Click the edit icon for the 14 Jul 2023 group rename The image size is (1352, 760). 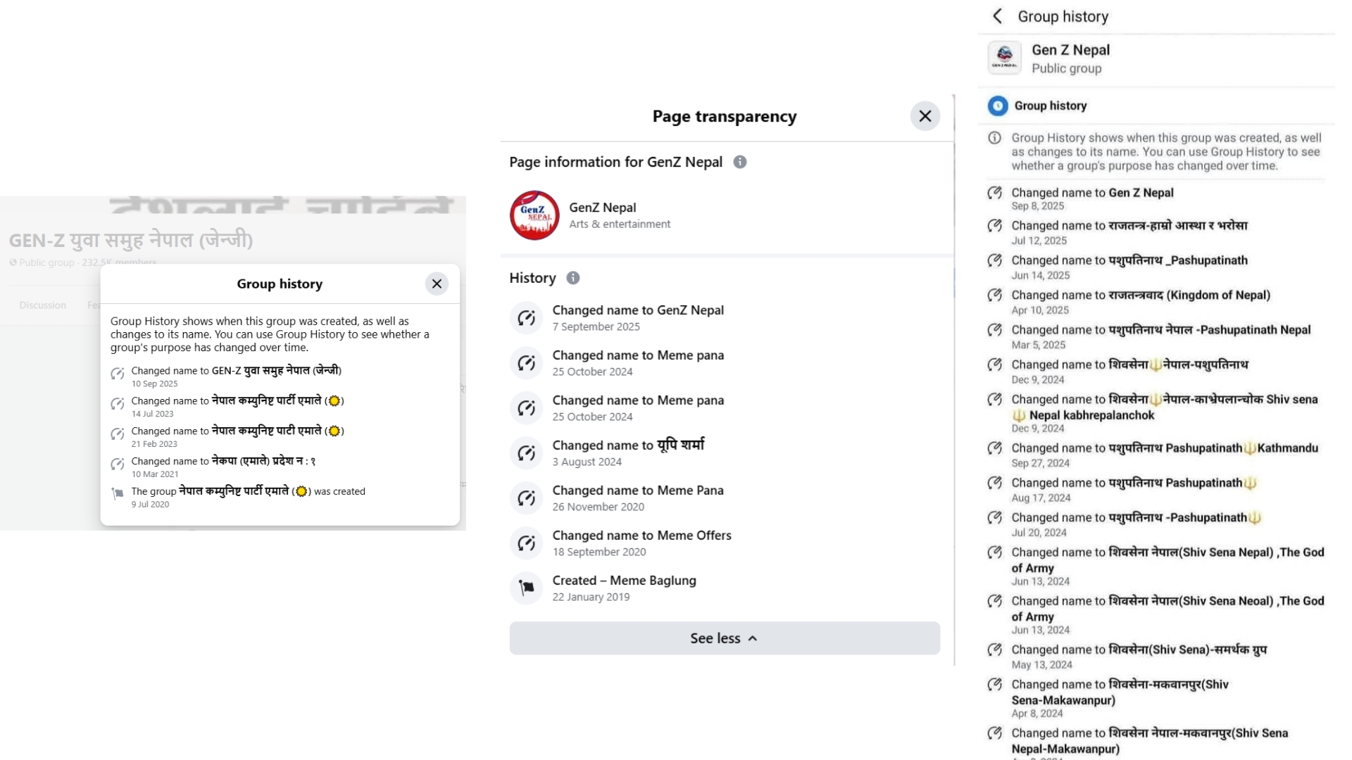(118, 404)
